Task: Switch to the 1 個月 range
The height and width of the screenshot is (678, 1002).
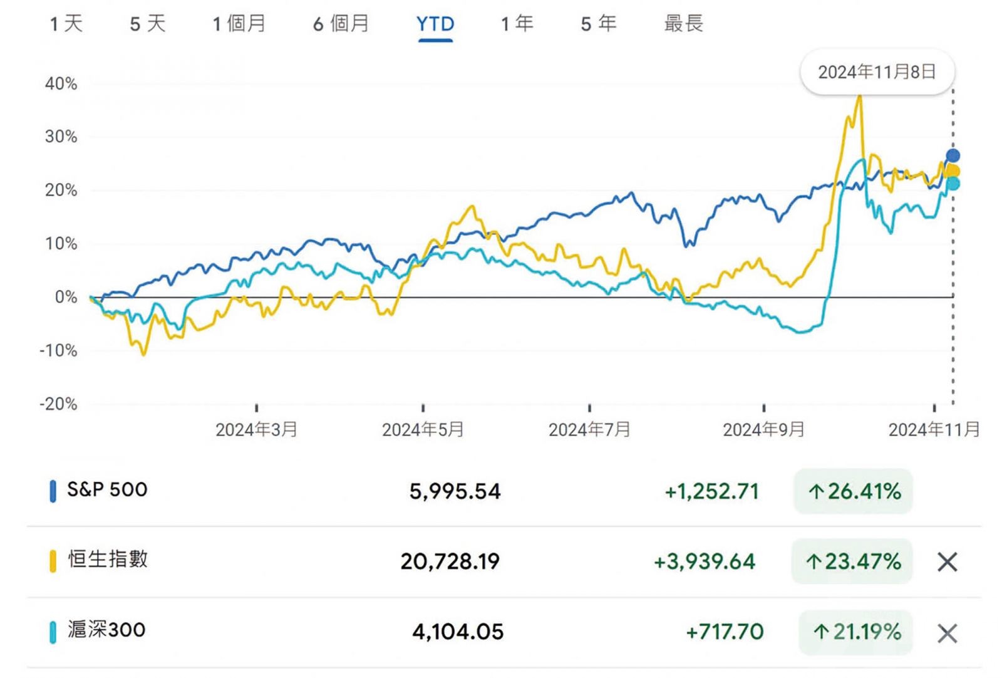Action: click(x=239, y=24)
